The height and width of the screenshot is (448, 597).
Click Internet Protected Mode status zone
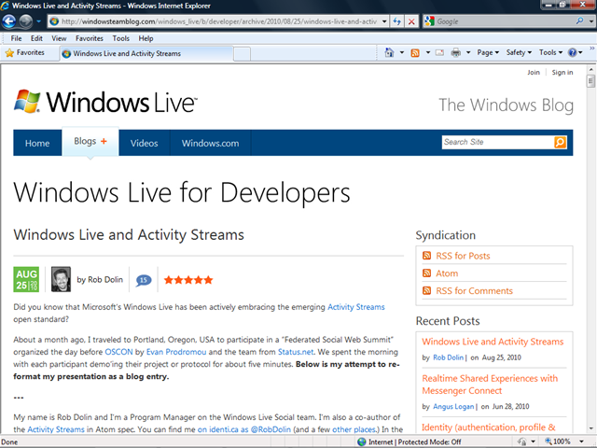[x=410, y=441]
